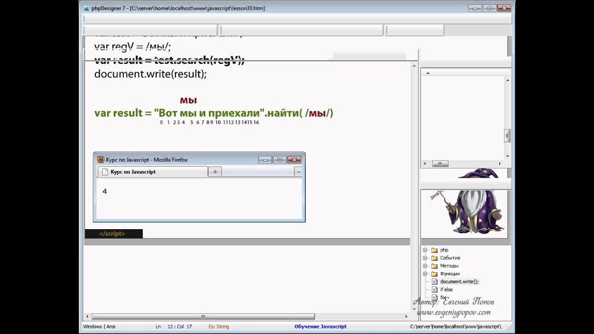Click the file icon beside document.write();
This screenshot has height=334, width=594.
point(434,282)
